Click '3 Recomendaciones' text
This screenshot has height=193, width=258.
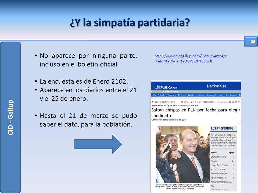click(x=209, y=102)
